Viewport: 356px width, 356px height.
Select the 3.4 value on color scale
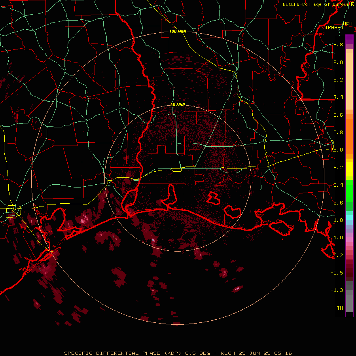point(338,185)
